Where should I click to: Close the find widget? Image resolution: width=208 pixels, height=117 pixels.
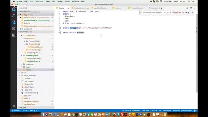[x=192, y=13]
